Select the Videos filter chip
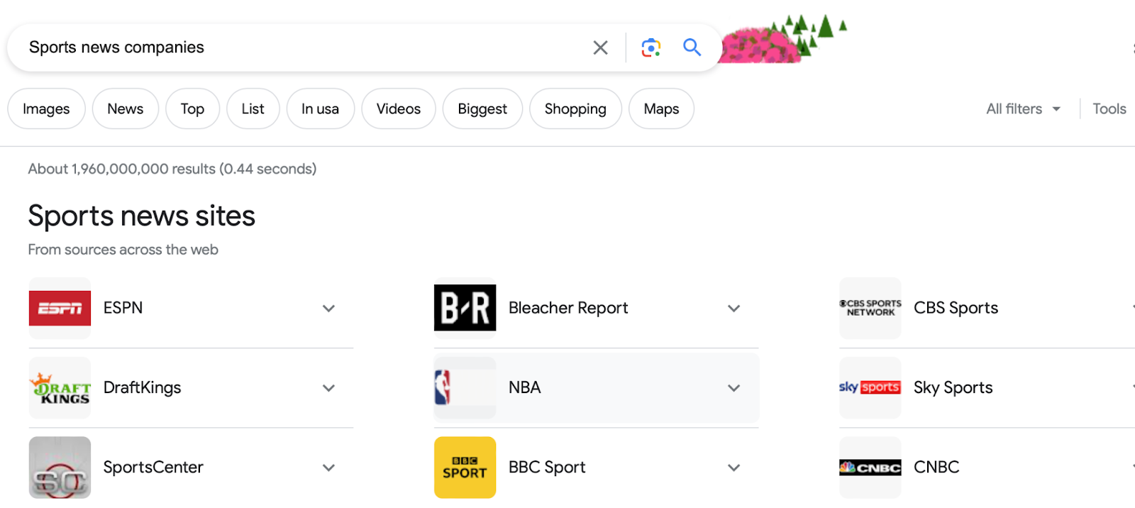 tap(399, 109)
